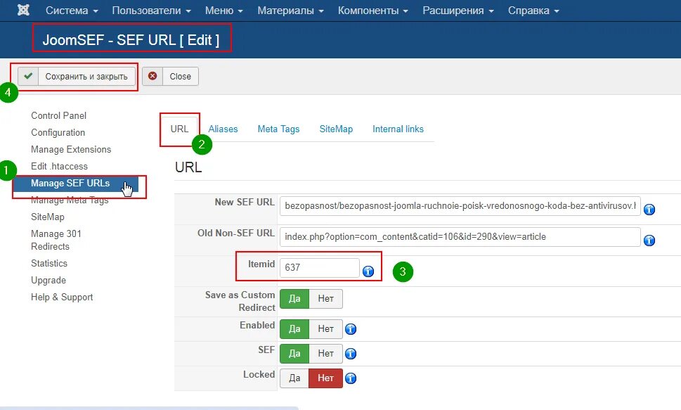This screenshot has height=410, width=681.
Task: Open the Пользователи dropdown menu
Action: [x=151, y=11]
